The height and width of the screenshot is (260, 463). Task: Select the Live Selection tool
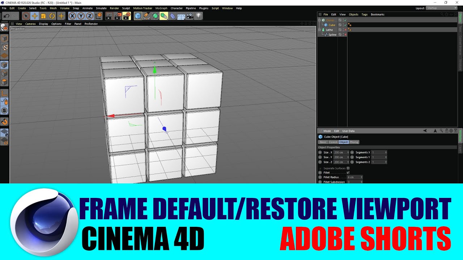click(x=26, y=16)
